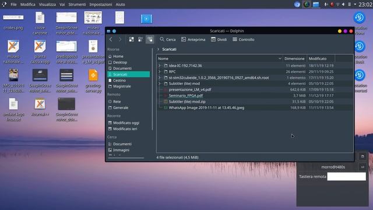Open the File menu
The image size is (373, 210).
13,4
